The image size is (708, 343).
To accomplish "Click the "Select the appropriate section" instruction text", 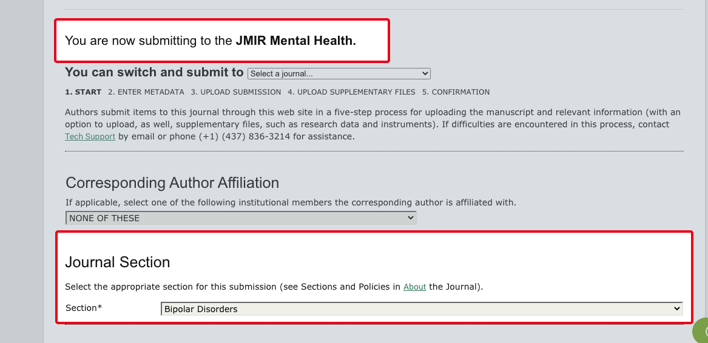I will point(231,287).
